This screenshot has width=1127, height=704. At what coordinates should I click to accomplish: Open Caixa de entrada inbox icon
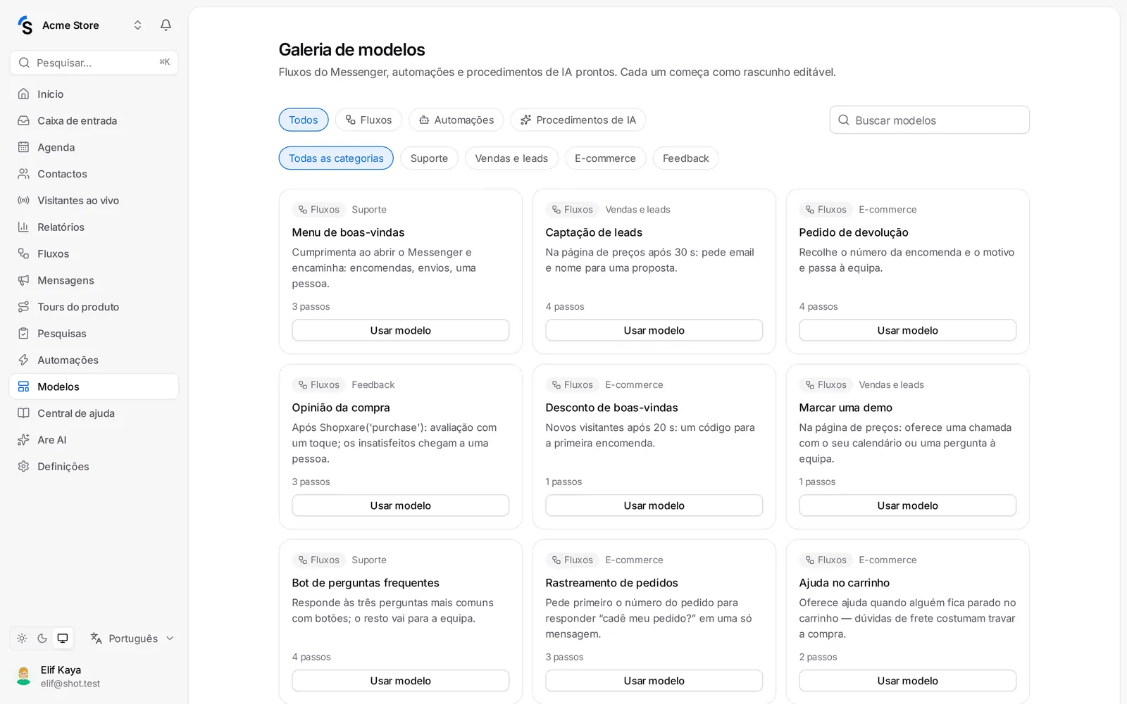click(x=23, y=120)
